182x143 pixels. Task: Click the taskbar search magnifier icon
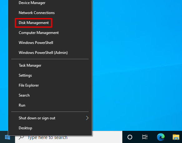coord(21,137)
